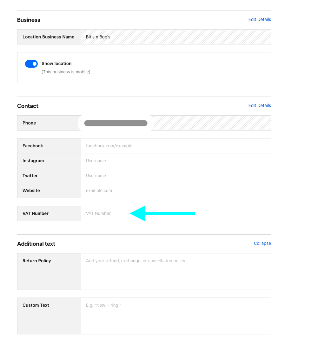
Task: Click the Business section heading
Action: [x=29, y=20]
